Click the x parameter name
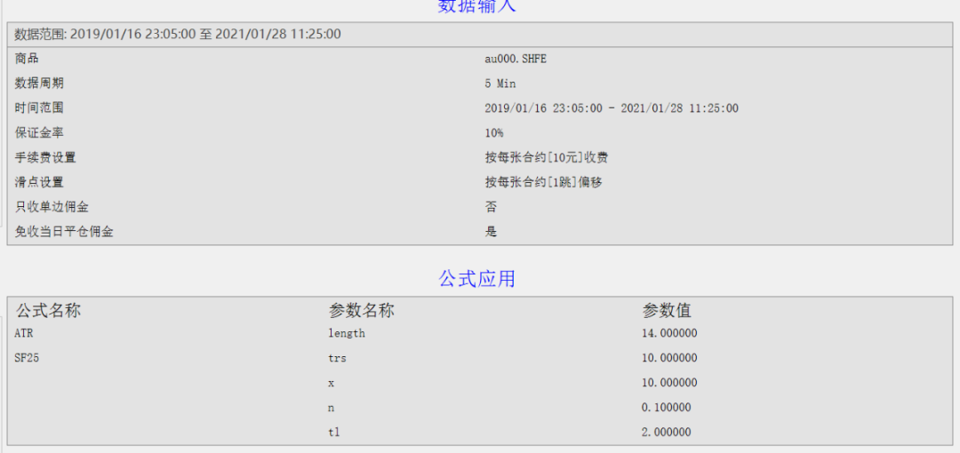The height and width of the screenshot is (453, 960). pyautogui.click(x=332, y=383)
